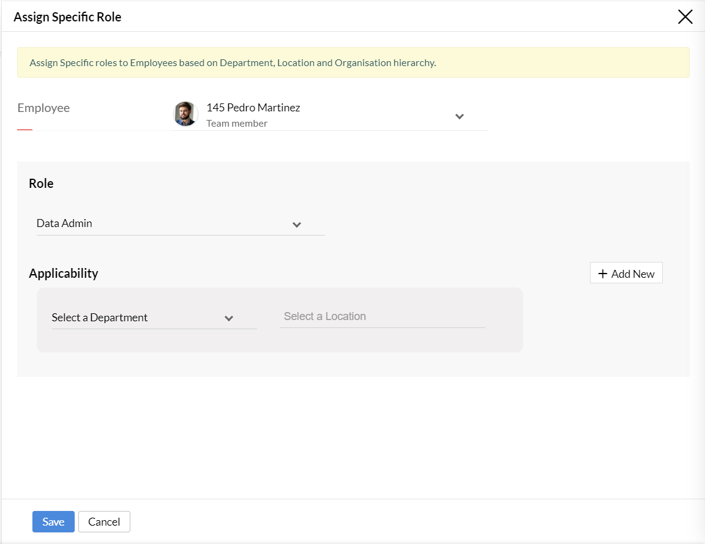Click the Applicability section heading
This screenshot has width=705, height=544.
coord(64,274)
